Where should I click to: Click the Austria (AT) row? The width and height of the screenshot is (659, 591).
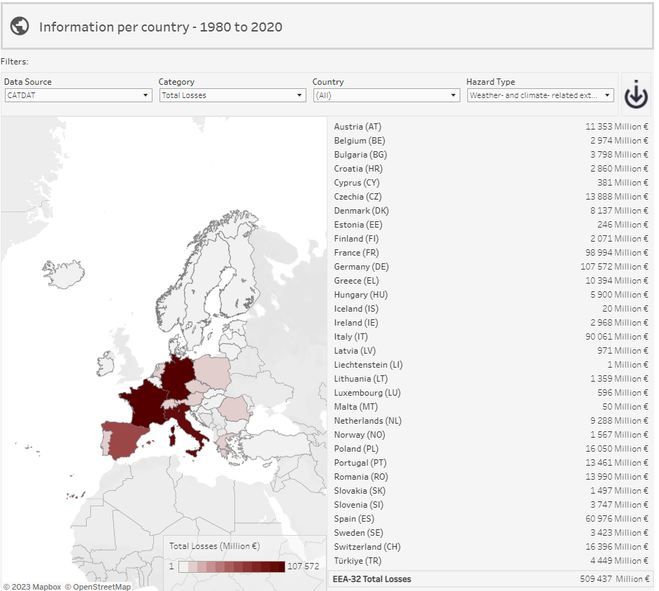click(491, 127)
